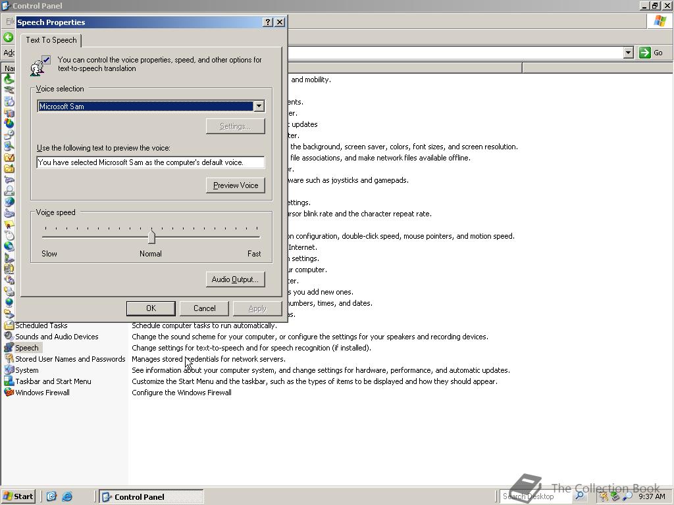
Task: Open Audio Output settings
Action: point(235,279)
